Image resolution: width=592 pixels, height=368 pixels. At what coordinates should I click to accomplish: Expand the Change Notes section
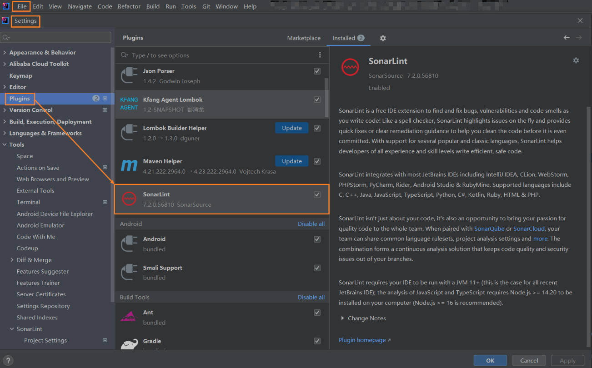click(342, 318)
